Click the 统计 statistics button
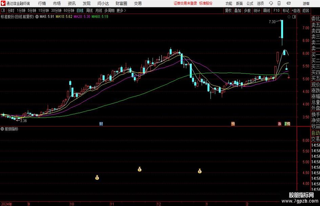 (257, 10)
